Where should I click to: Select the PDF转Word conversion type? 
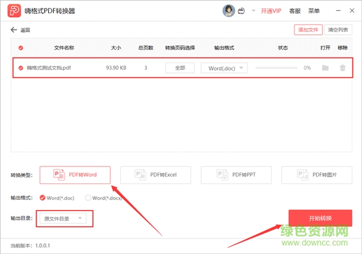[75, 175]
